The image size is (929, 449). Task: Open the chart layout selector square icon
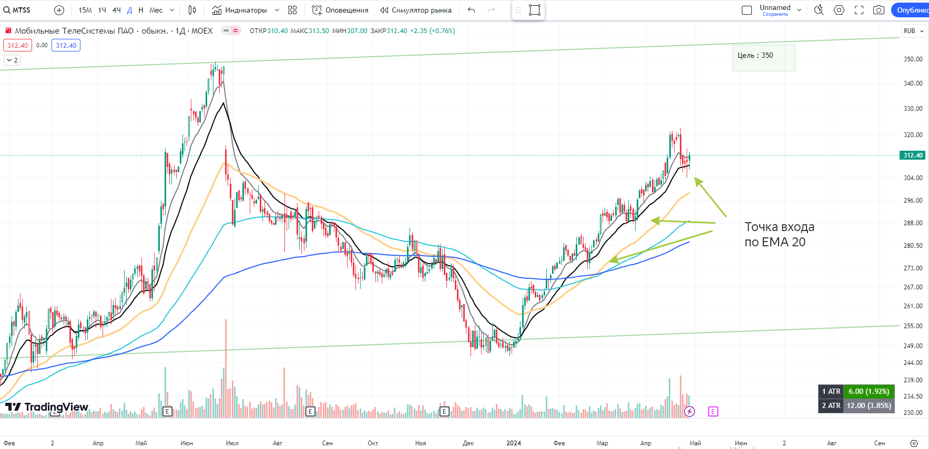coord(747,10)
